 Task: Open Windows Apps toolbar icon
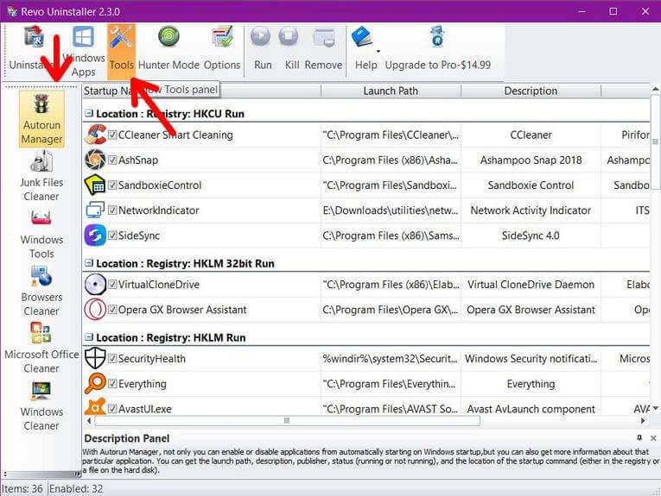point(84,37)
